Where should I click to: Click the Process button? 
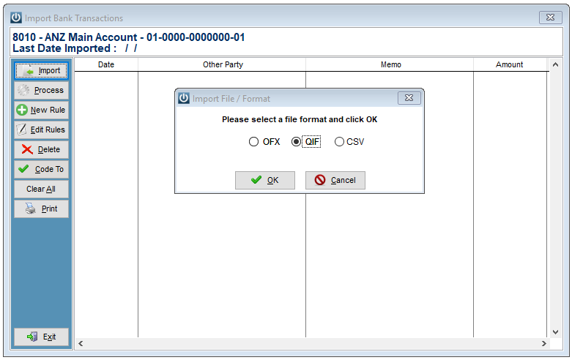click(41, 90)
